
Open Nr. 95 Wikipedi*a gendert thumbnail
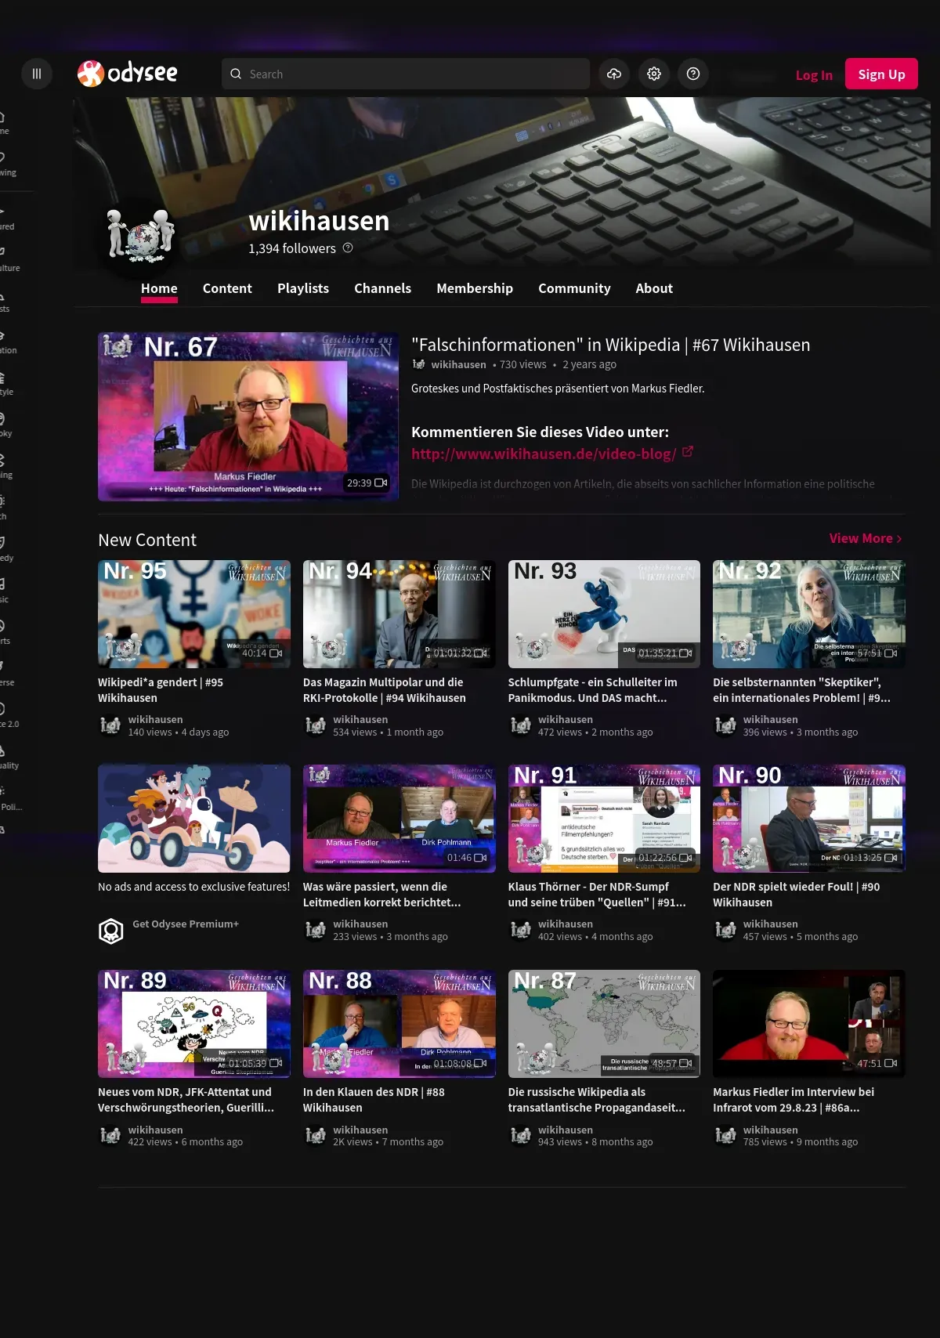click(x=194, y=614)
